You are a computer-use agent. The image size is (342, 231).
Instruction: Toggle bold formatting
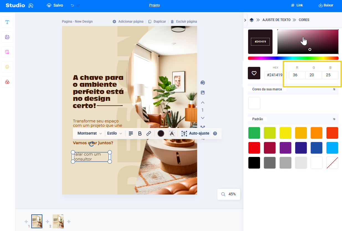(x=140, y=133)
